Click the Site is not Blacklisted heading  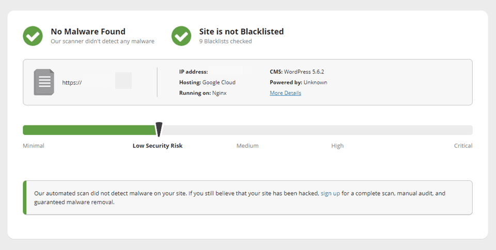tap(241, 32)
